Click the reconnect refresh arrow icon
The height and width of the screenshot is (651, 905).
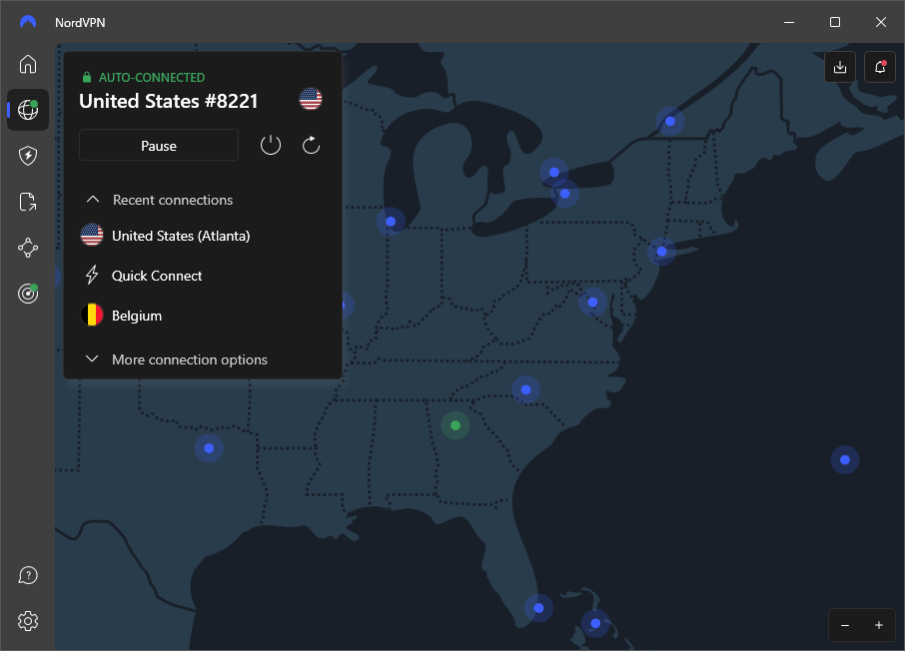[x=311, y=145]
